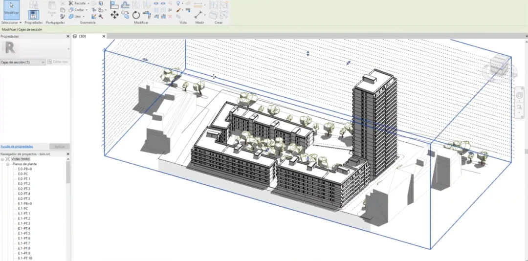Open the steering wheel navigation tool
The image size is (528, 261).
pyautogui.click(x=520, y=96)
